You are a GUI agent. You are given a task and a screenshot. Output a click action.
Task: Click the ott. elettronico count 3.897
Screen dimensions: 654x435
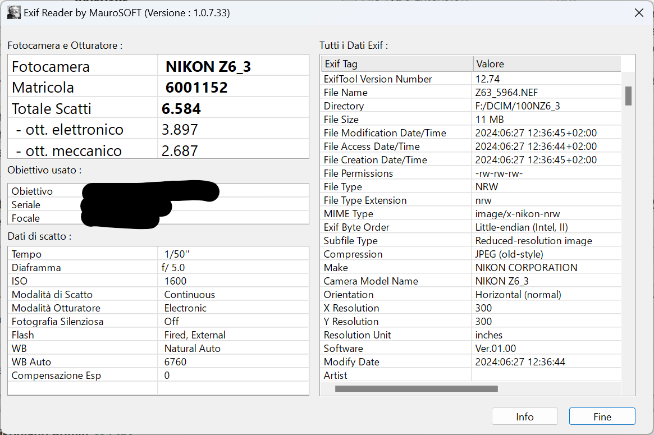(180, 130)
